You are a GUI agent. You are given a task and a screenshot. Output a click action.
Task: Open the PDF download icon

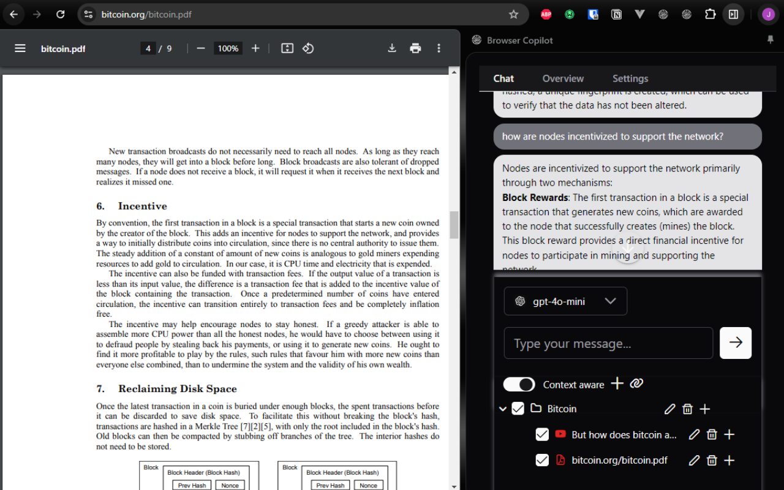pyautogui.click(x=392, y=48)
